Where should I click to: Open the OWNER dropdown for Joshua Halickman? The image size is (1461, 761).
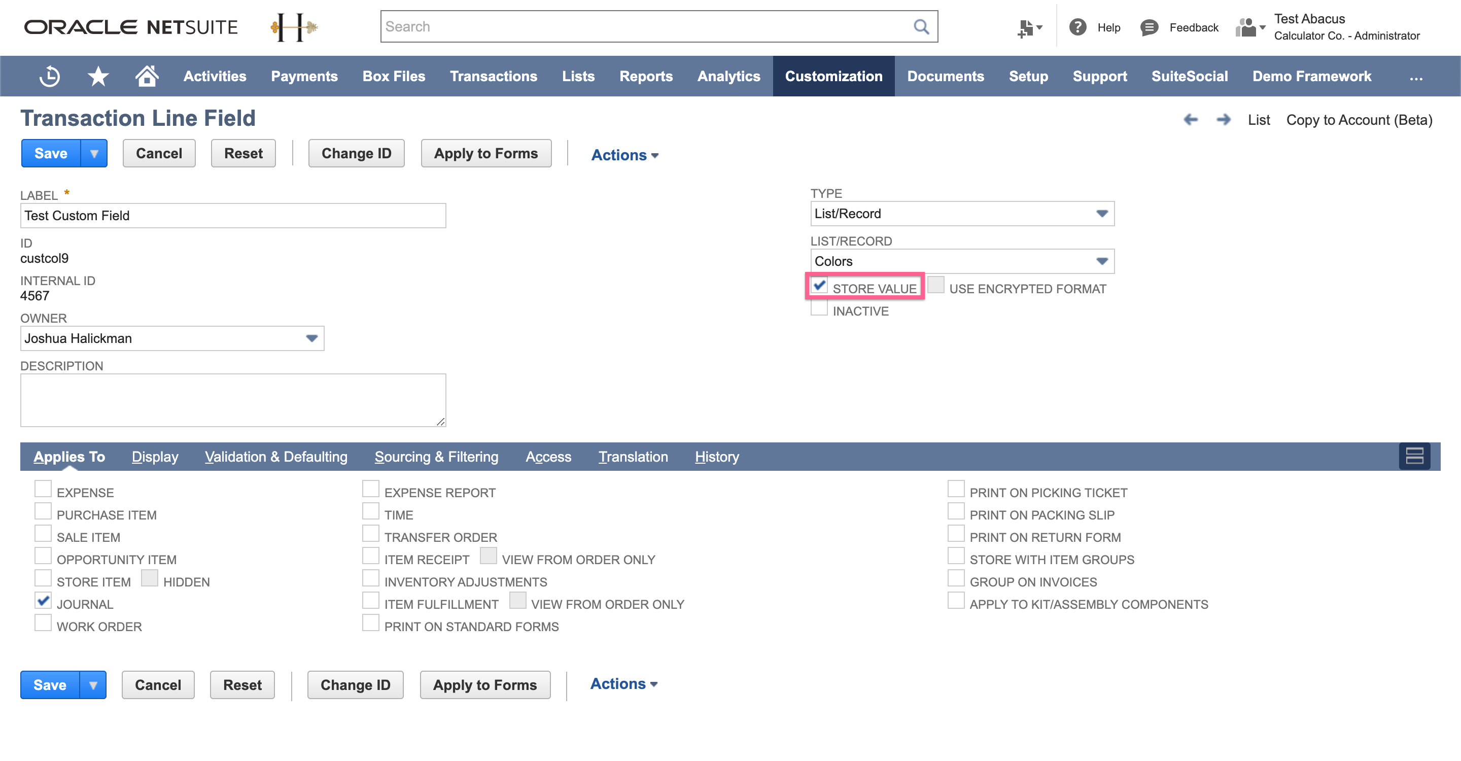coord(311,338)
